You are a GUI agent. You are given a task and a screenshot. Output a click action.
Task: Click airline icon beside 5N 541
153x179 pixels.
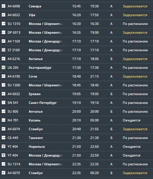tap(4, 102)
